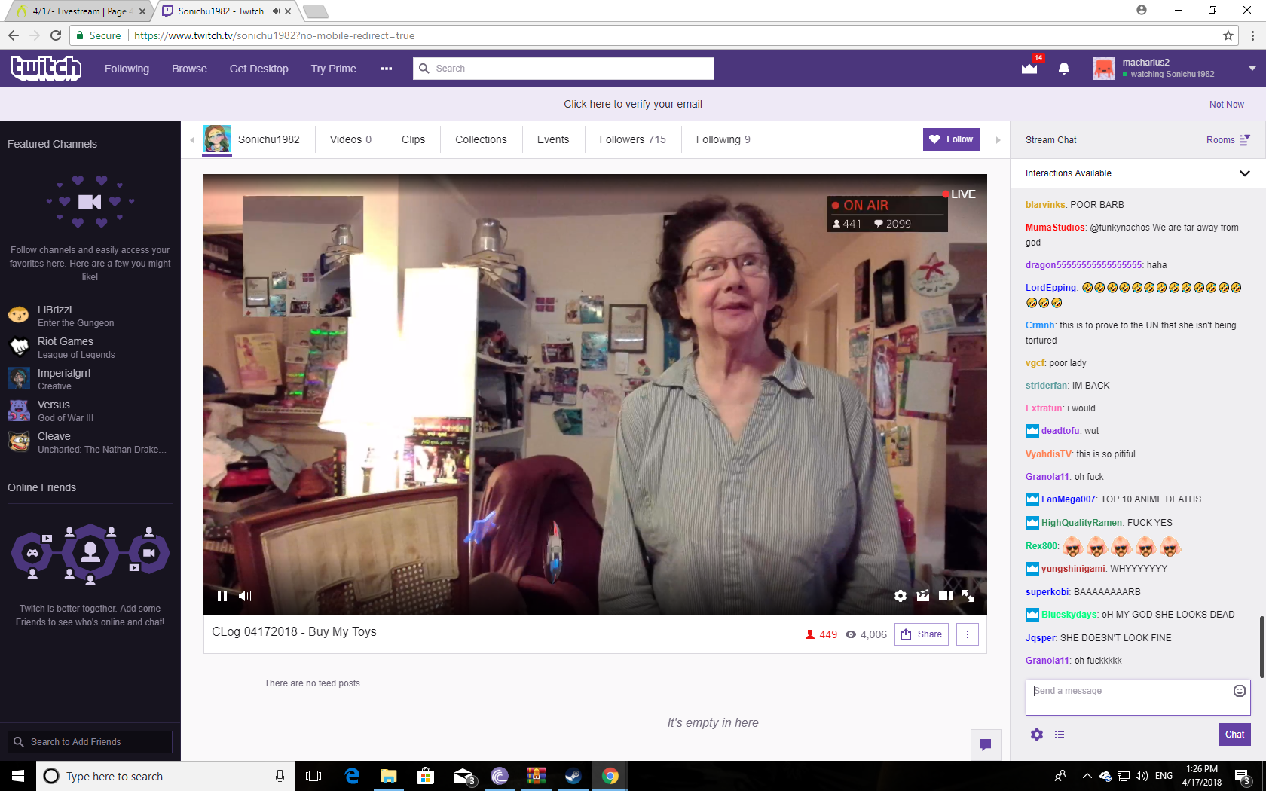Follow the Sonichu1982 channel

coord(951,139)
